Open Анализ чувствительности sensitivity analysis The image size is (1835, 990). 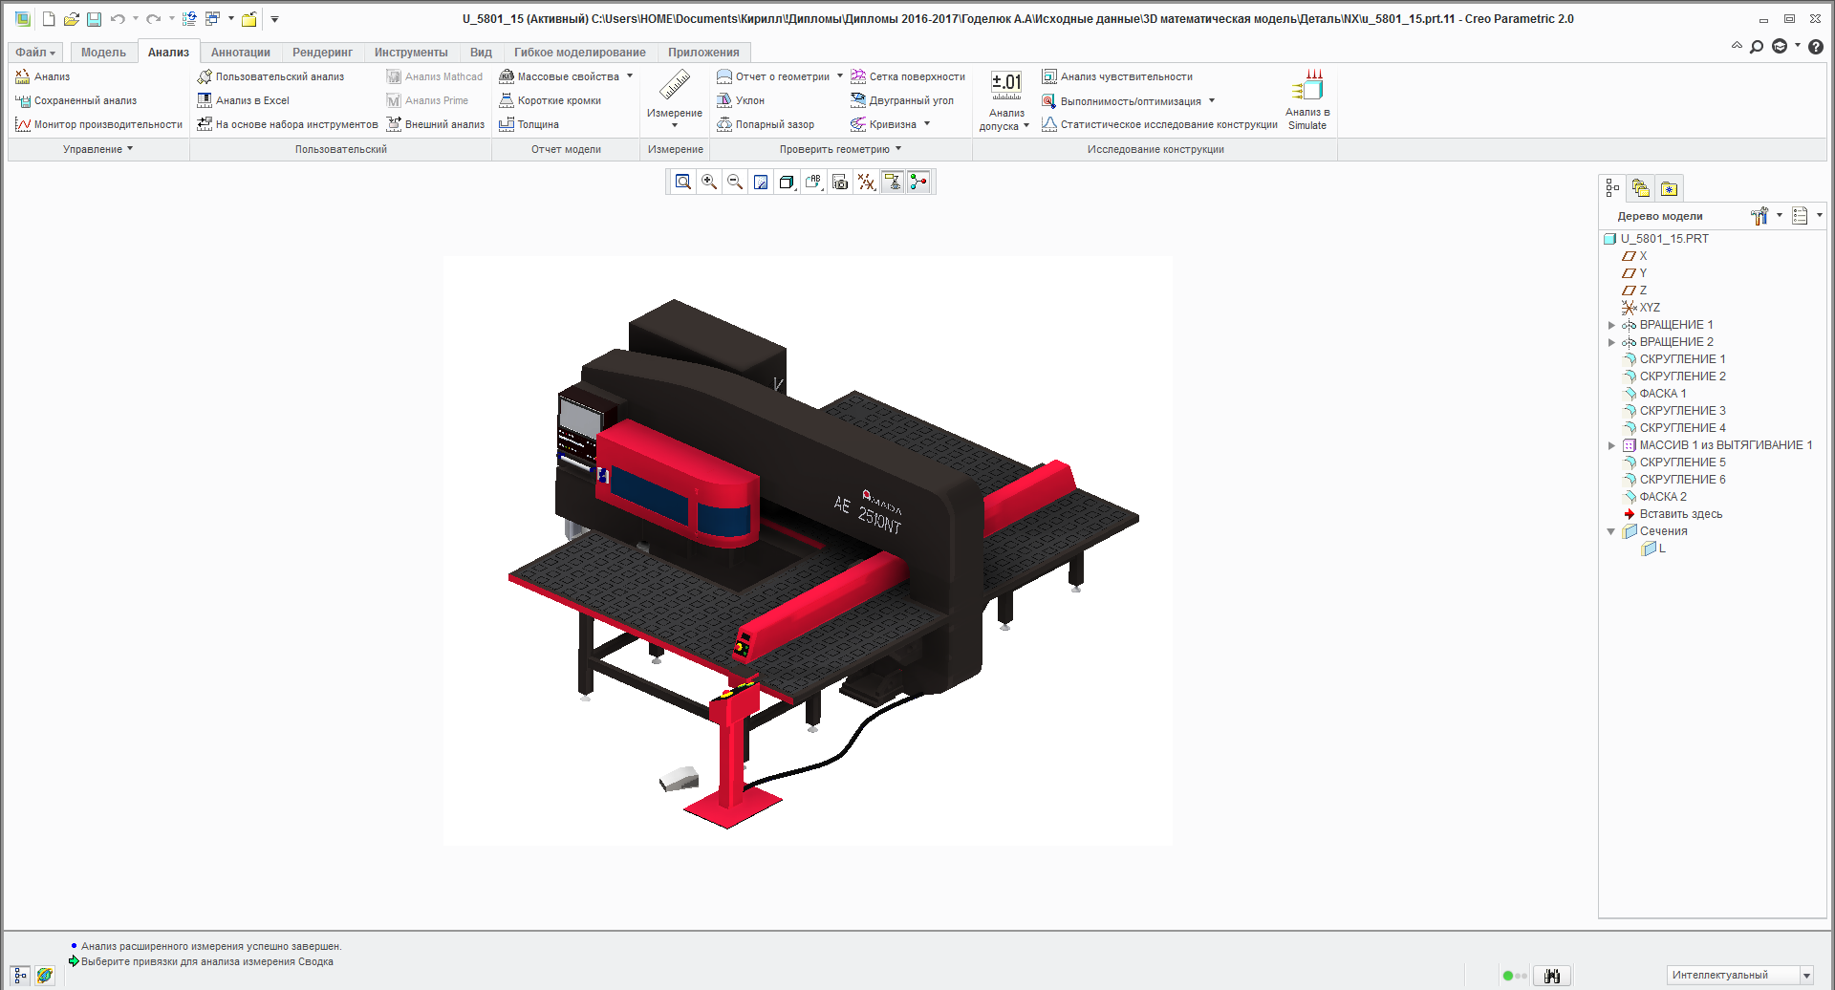tap(1117, 76)
